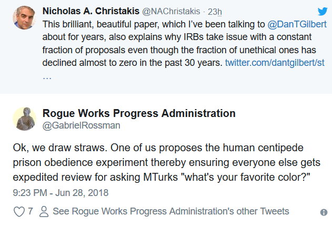Click the quoted tweet text about IRBs

point(184,44)
